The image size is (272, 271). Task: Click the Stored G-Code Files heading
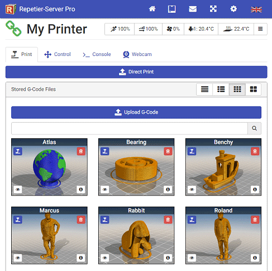(34, 90)
